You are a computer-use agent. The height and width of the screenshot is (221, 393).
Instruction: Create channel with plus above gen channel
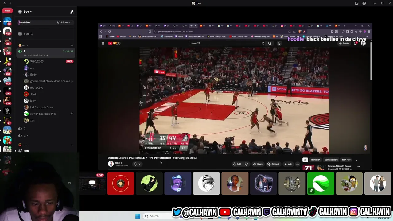[x=72, y=145]
